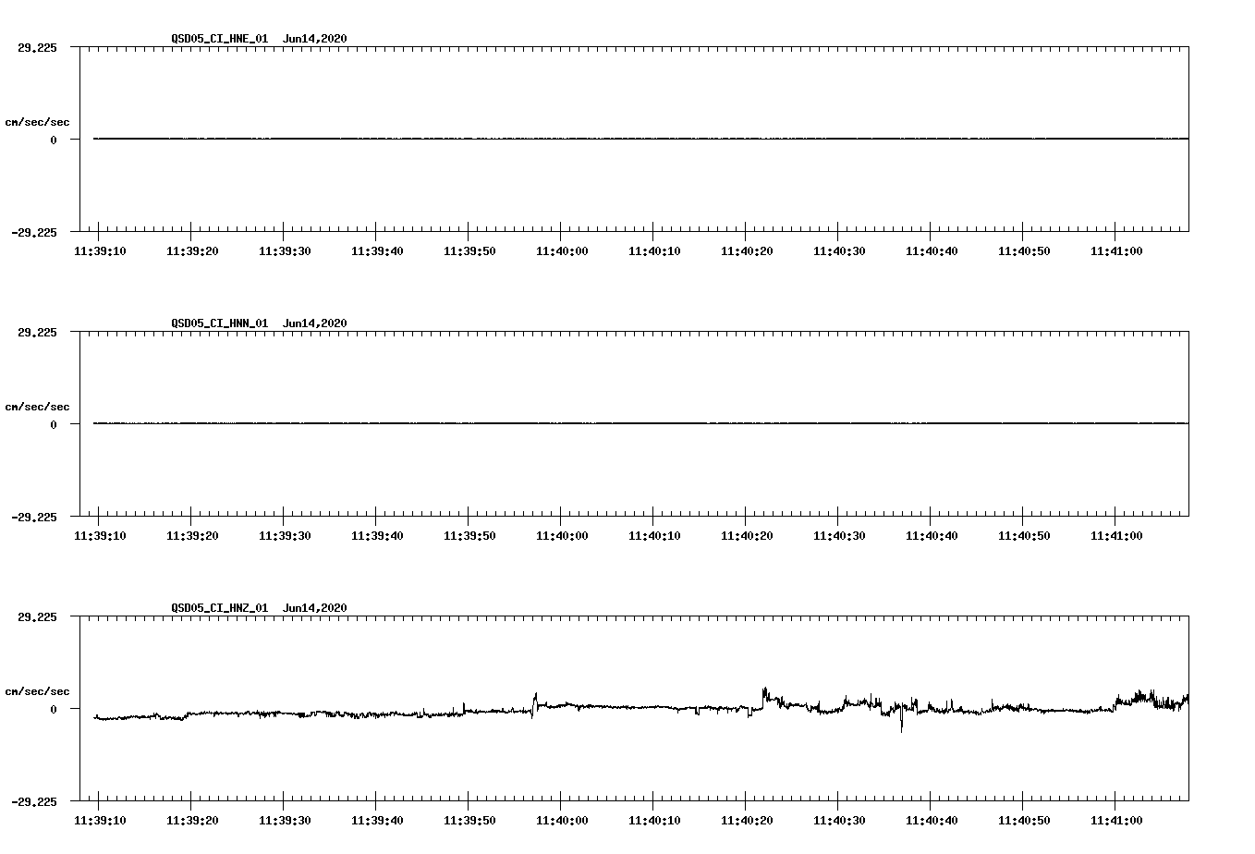The image size is (1255, 854).
Task: Click the 11:41:00 time label on HNE plot
Action: tap(1116, 250)
